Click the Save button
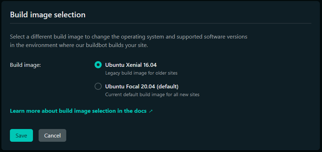Viewport: 322px width, 152px height. 21,135
